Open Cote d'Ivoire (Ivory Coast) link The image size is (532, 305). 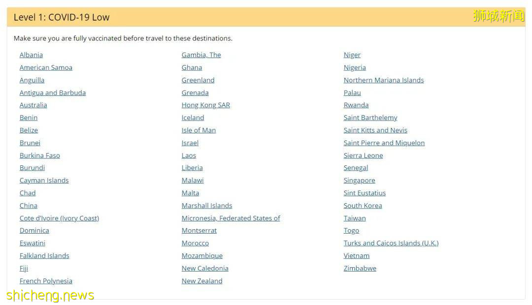click(59, 218)
